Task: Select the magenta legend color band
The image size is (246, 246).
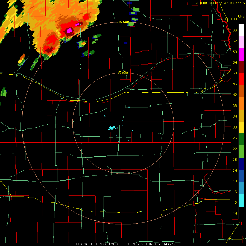Action: point(241,54)
